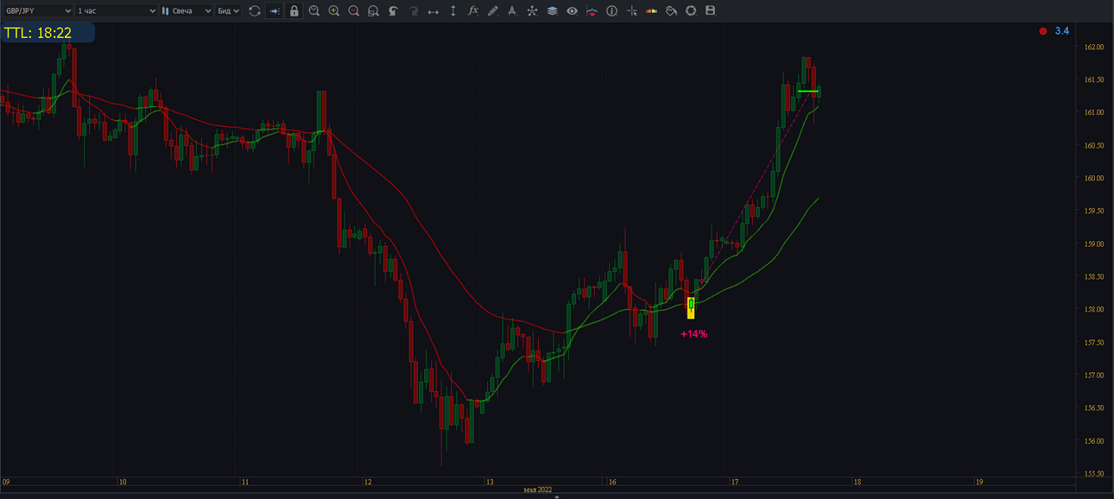Image resolution: width=1114 pixels, height=499 pixels.
Task: Open the layers stack icon
Action: (552, 11)
